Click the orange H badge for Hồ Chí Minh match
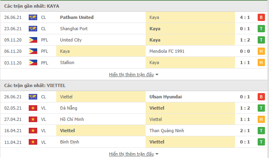This screenshot has width=269, height=158. (261, 119)
